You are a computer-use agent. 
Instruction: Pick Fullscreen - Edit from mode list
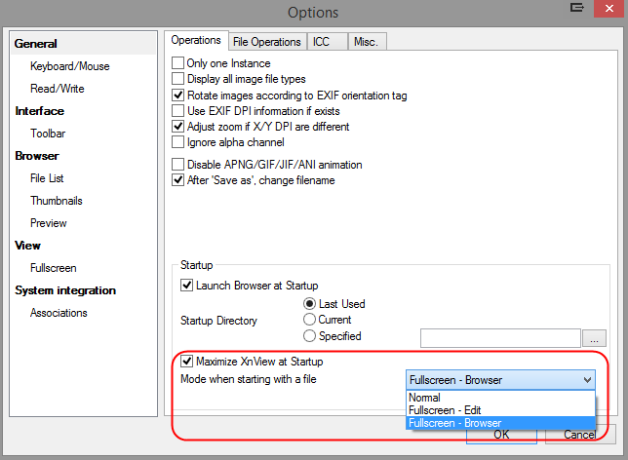pyautogui.click(x=500, y=410)
